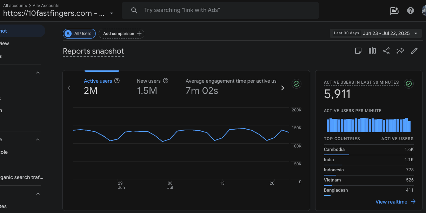The height and width of the screenshot is (213, 426).
Task: Click the Cambodia country bar row
Action: pyautogui.click(x=369, y=150)
